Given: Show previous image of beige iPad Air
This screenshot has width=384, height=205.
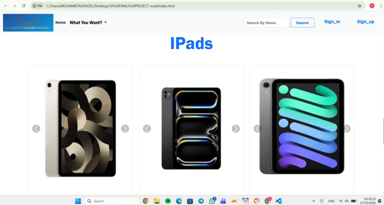Looking at the screenshot, I should pos(36,128).
